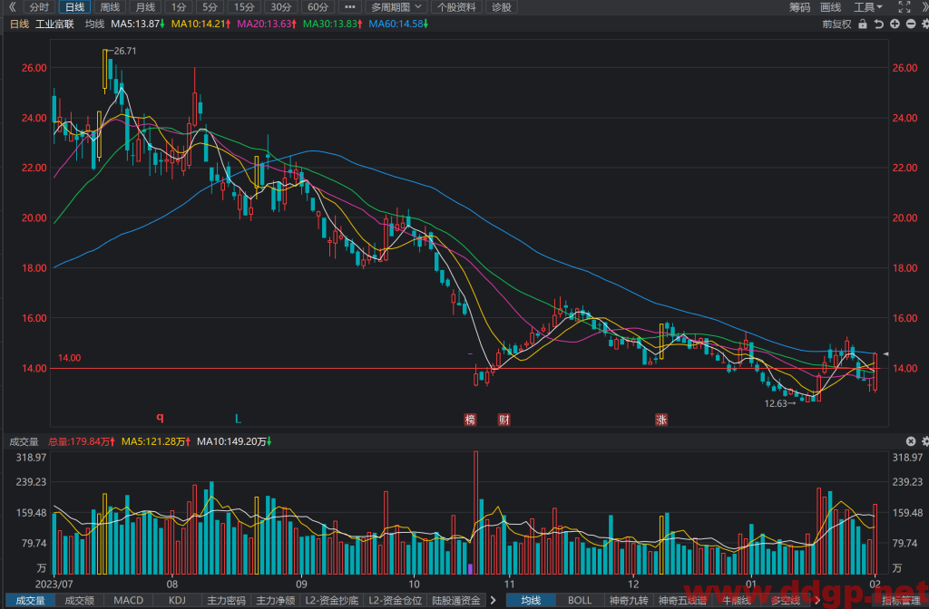The width and height of the screenshot is (929, 609).
Task: Click the 12.63 low price label
Action: 776,403
